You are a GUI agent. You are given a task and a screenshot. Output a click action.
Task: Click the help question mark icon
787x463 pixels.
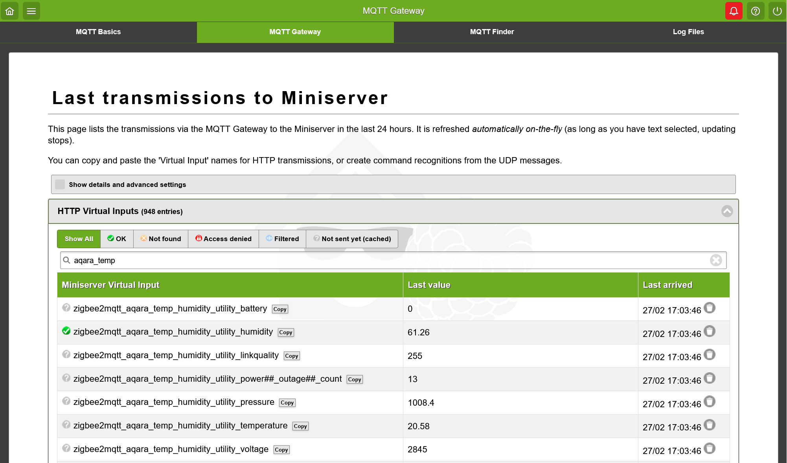[x=755, y=11]
